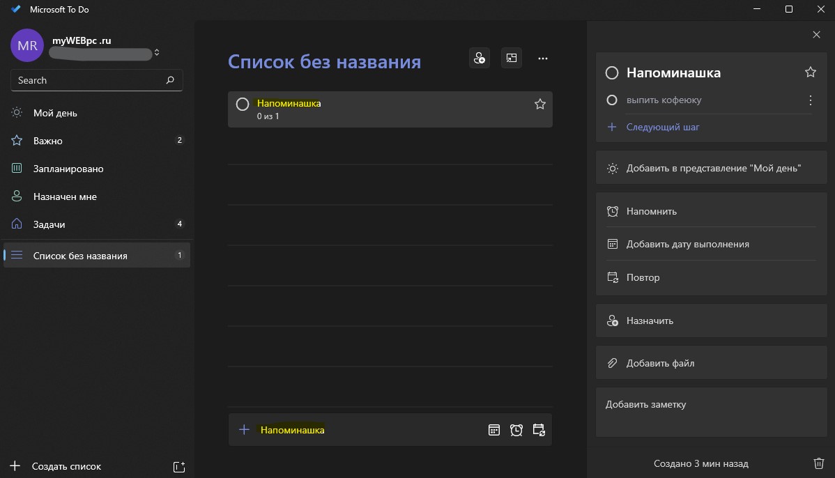Star the task in the details pane
Viewport: 835px width, 478px height.
811,72
